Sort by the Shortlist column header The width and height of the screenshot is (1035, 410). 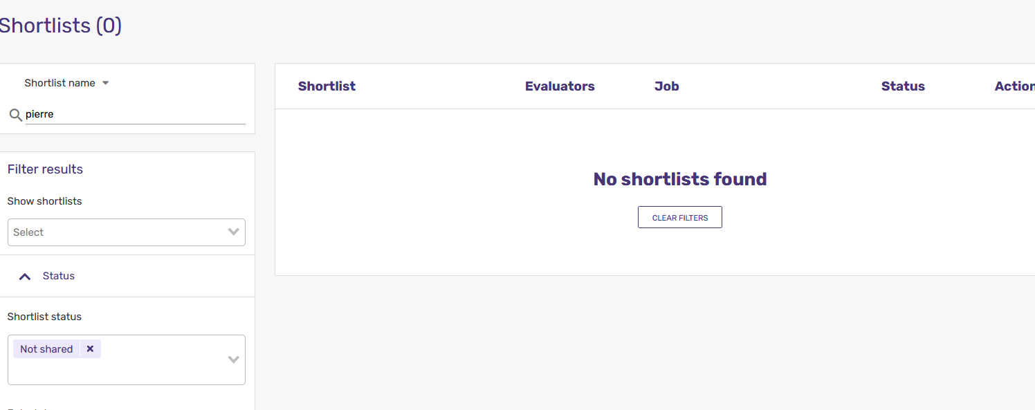click(327, 86)
